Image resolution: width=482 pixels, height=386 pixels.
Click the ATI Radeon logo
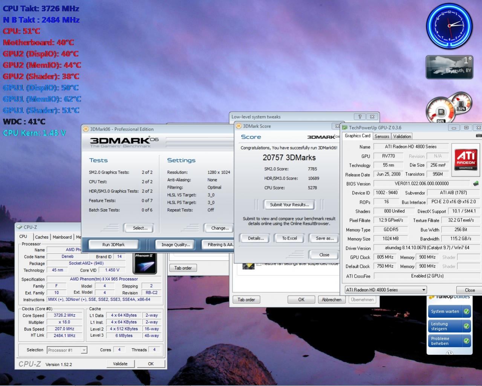click(466, 159)
